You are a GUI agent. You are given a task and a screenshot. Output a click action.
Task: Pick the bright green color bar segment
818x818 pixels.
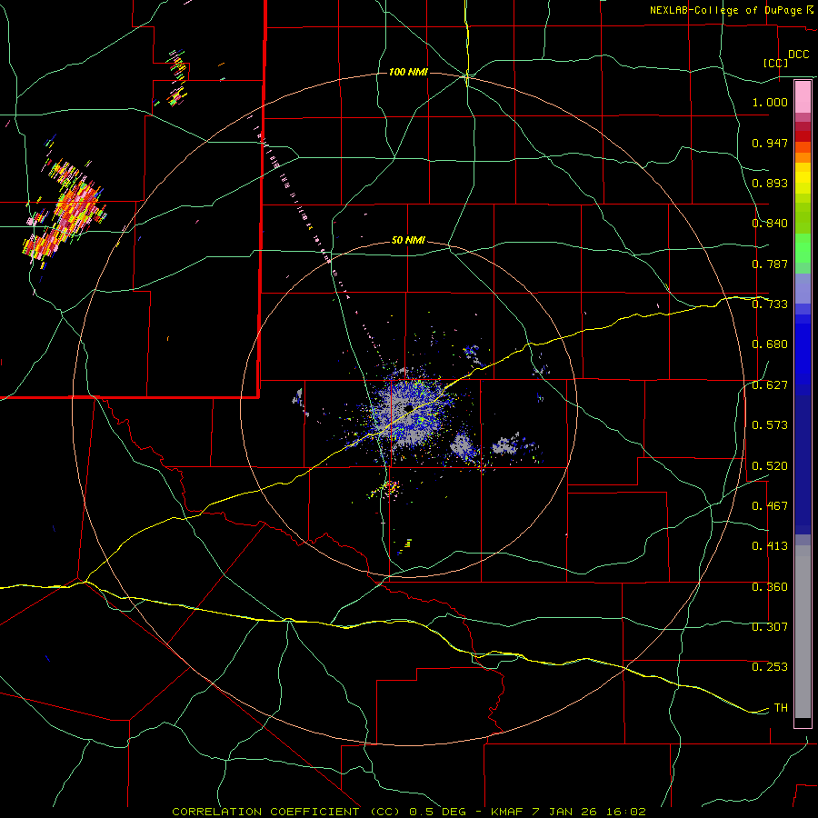point(803,248)
